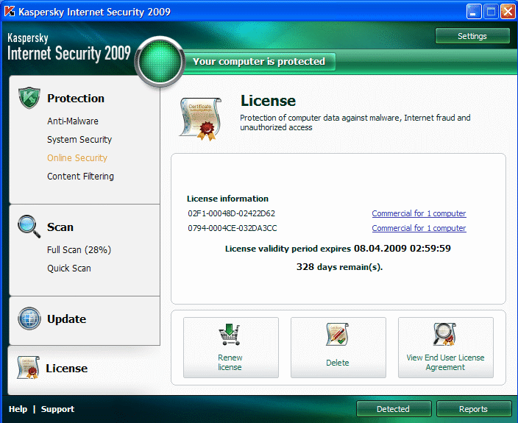Screen dimensions: 518x423
Task: Open the Reports button
Action: 474,409
